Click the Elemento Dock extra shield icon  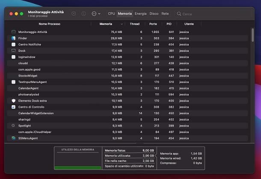coord(14,101)
